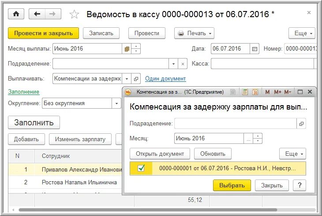Open the main Еще menu
The height and width of the screenshot is (216, 322).
[302, 33]
